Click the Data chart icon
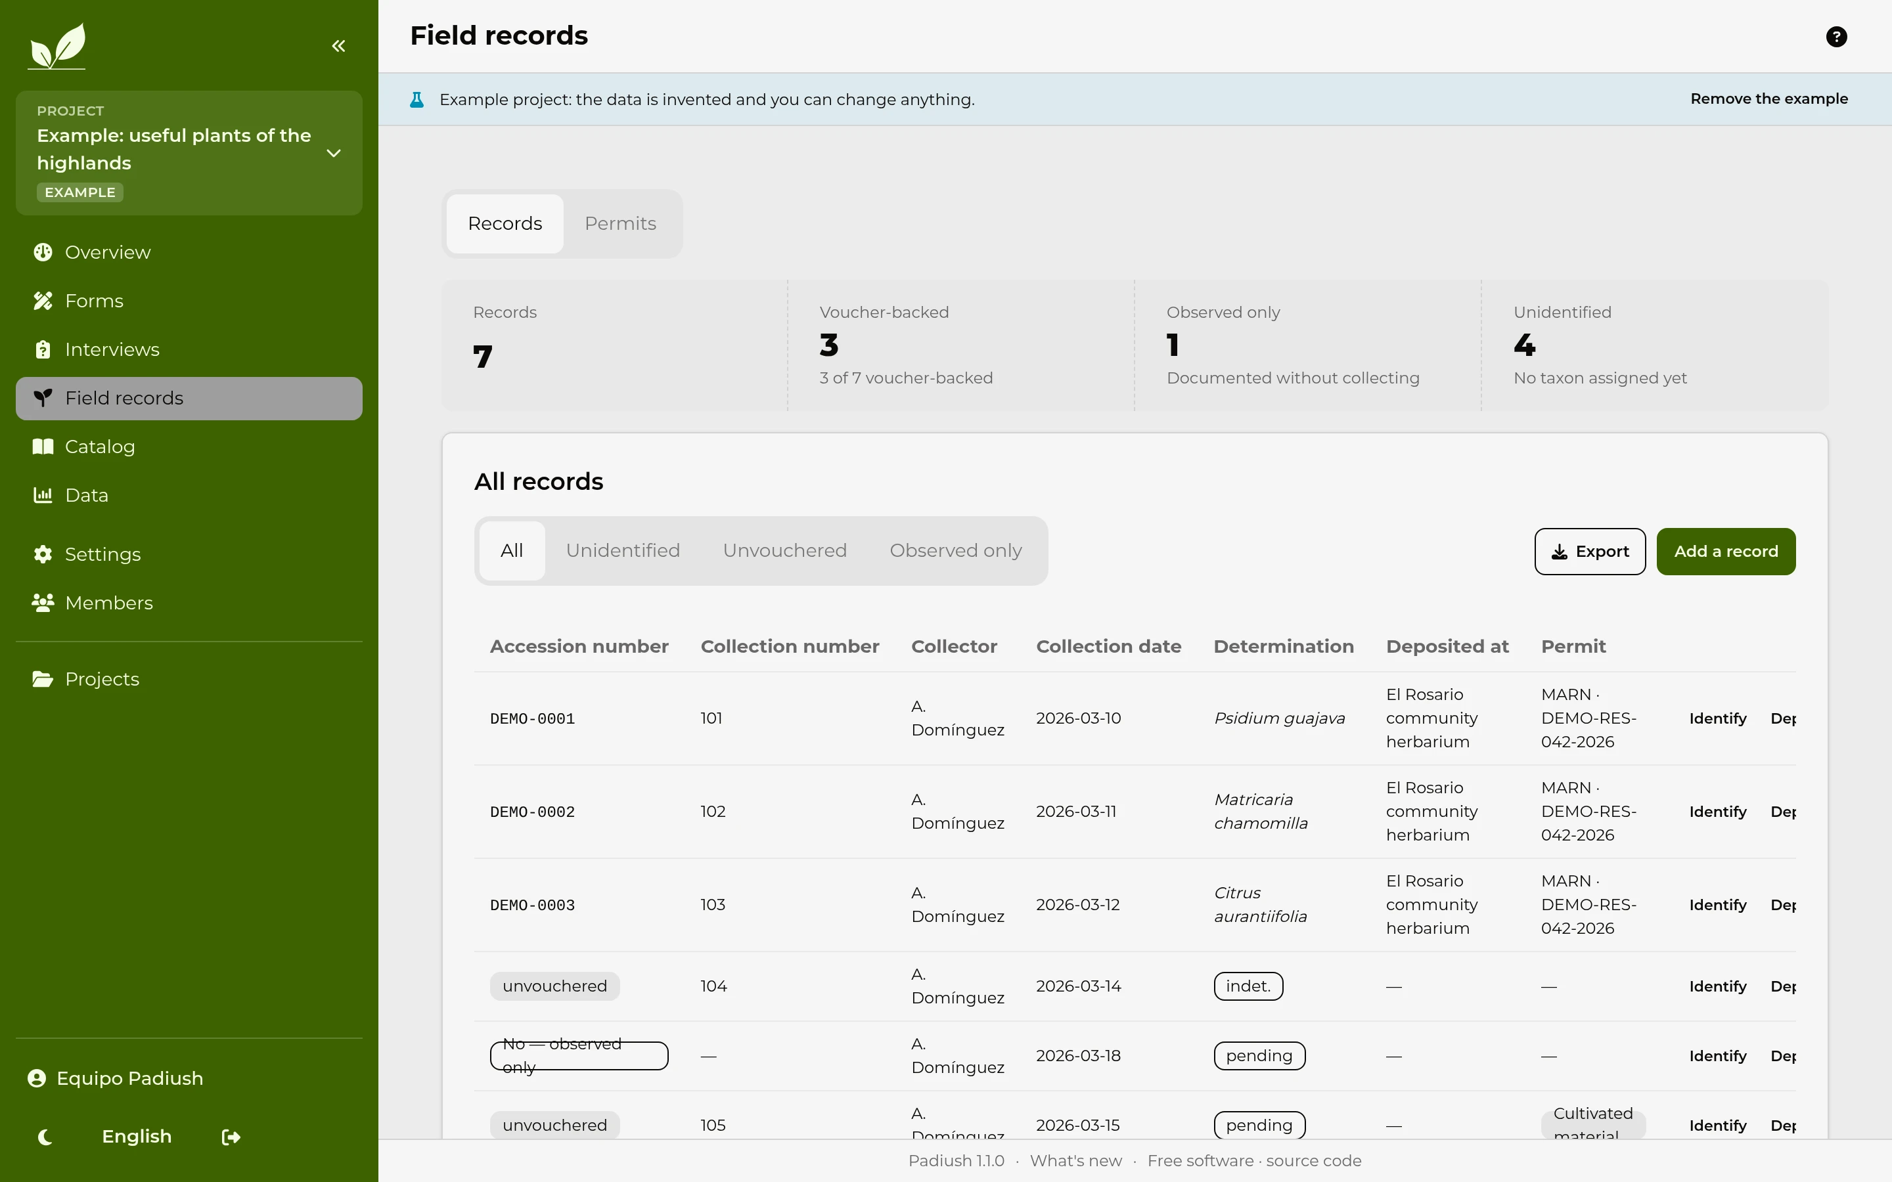The image size is (1892, 1182). point(43,495)
